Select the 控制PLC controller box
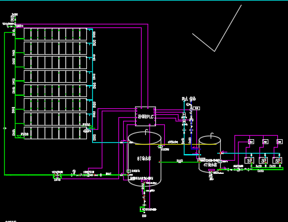The width and height of the screenshot is (288, 222). pyautogui.click(x=145, y=116)
